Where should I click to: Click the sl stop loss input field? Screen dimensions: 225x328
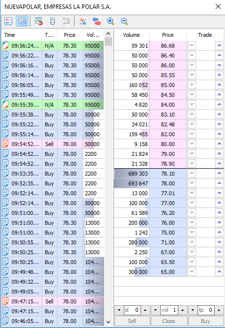coord(132,310)
